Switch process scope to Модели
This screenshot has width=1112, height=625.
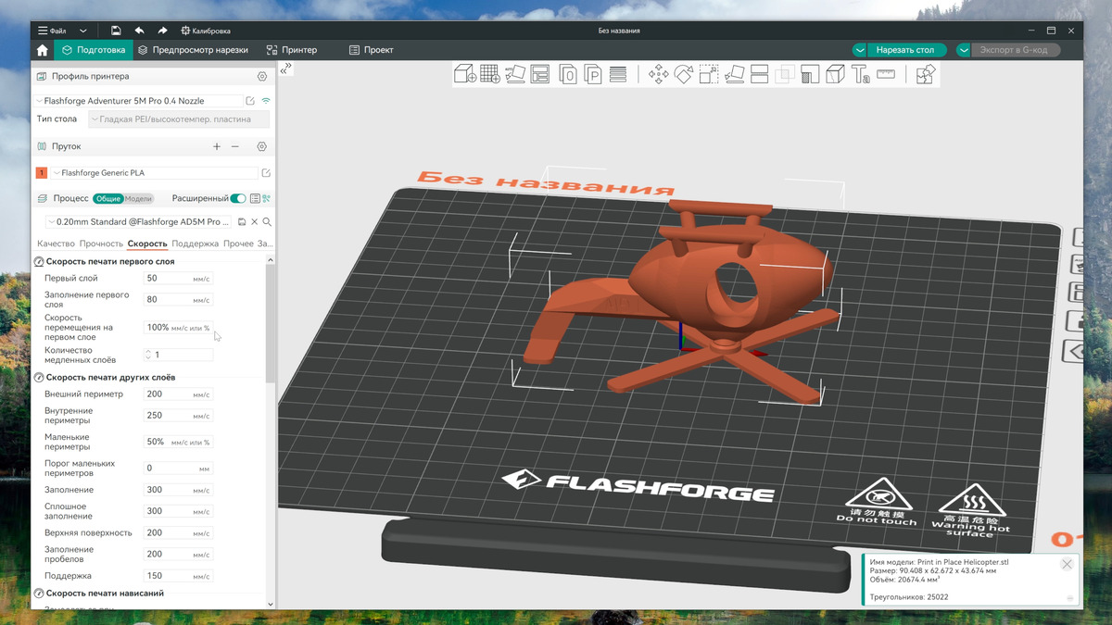point(138,198)
